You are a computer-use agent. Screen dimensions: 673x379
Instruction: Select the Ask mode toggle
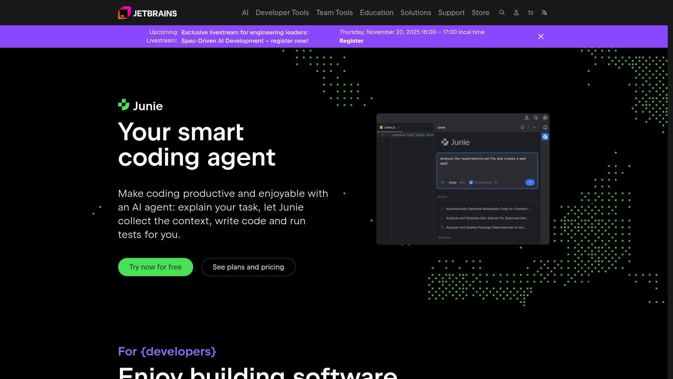tap(462, 182)
